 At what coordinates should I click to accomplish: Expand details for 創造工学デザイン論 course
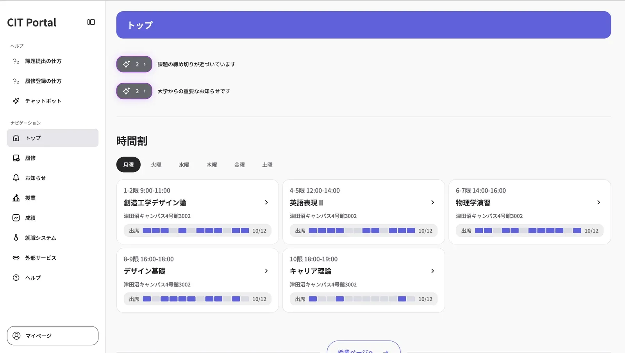[x=266, y=202]
